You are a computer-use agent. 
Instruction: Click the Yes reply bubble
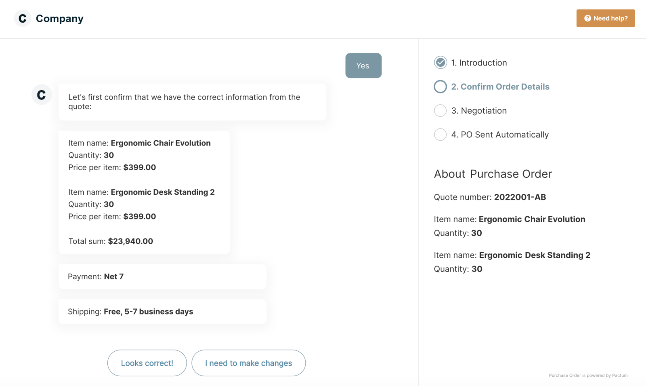click(x=363, y=65)
